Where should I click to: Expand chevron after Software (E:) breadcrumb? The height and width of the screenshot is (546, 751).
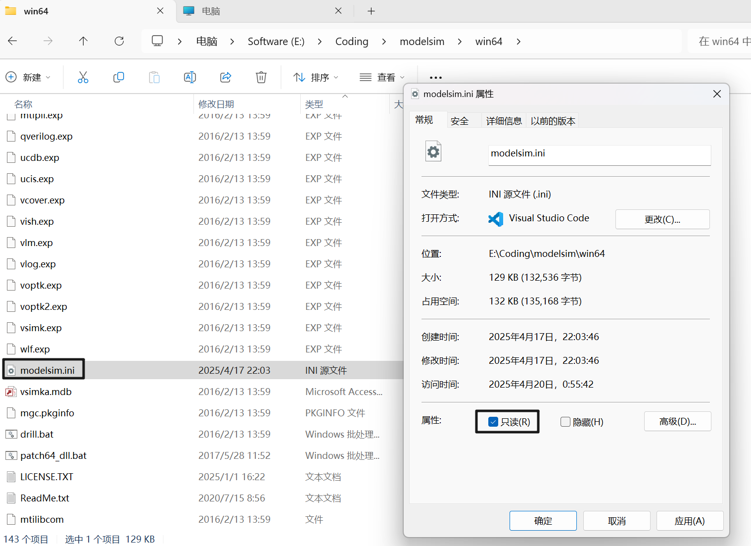click(x=320, y=42)
